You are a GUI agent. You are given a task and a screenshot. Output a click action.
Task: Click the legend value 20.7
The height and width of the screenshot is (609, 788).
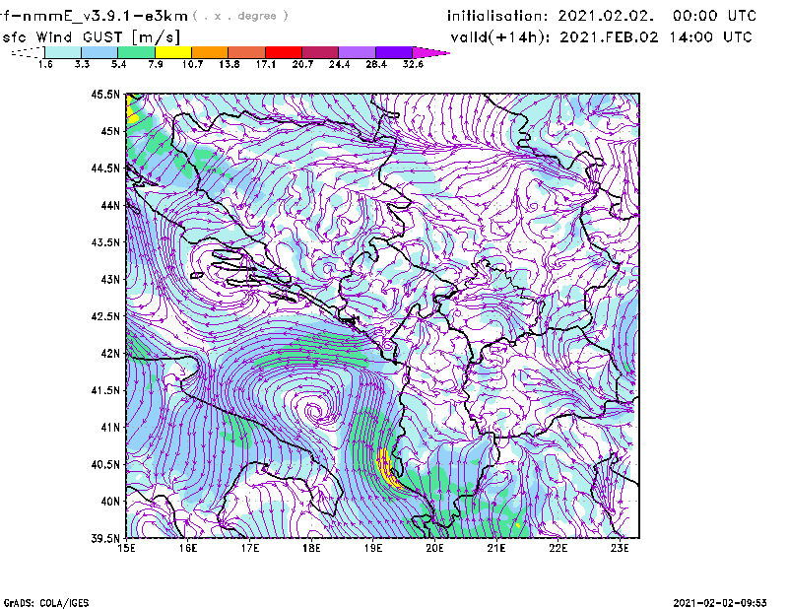pyautogui.click(x=302, y=64)
